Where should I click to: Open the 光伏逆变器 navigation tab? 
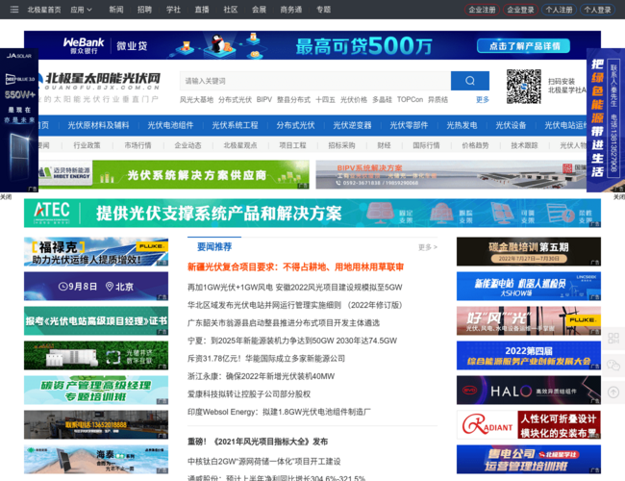(x=352, y=125)
